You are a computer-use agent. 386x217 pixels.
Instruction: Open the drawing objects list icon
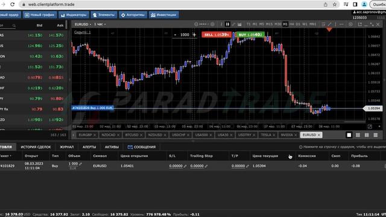click(x=323, y=24)
